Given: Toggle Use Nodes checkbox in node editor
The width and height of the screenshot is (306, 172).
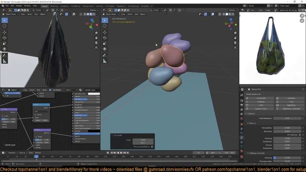Looking at the screenshot, I should [x=50, y=90].
